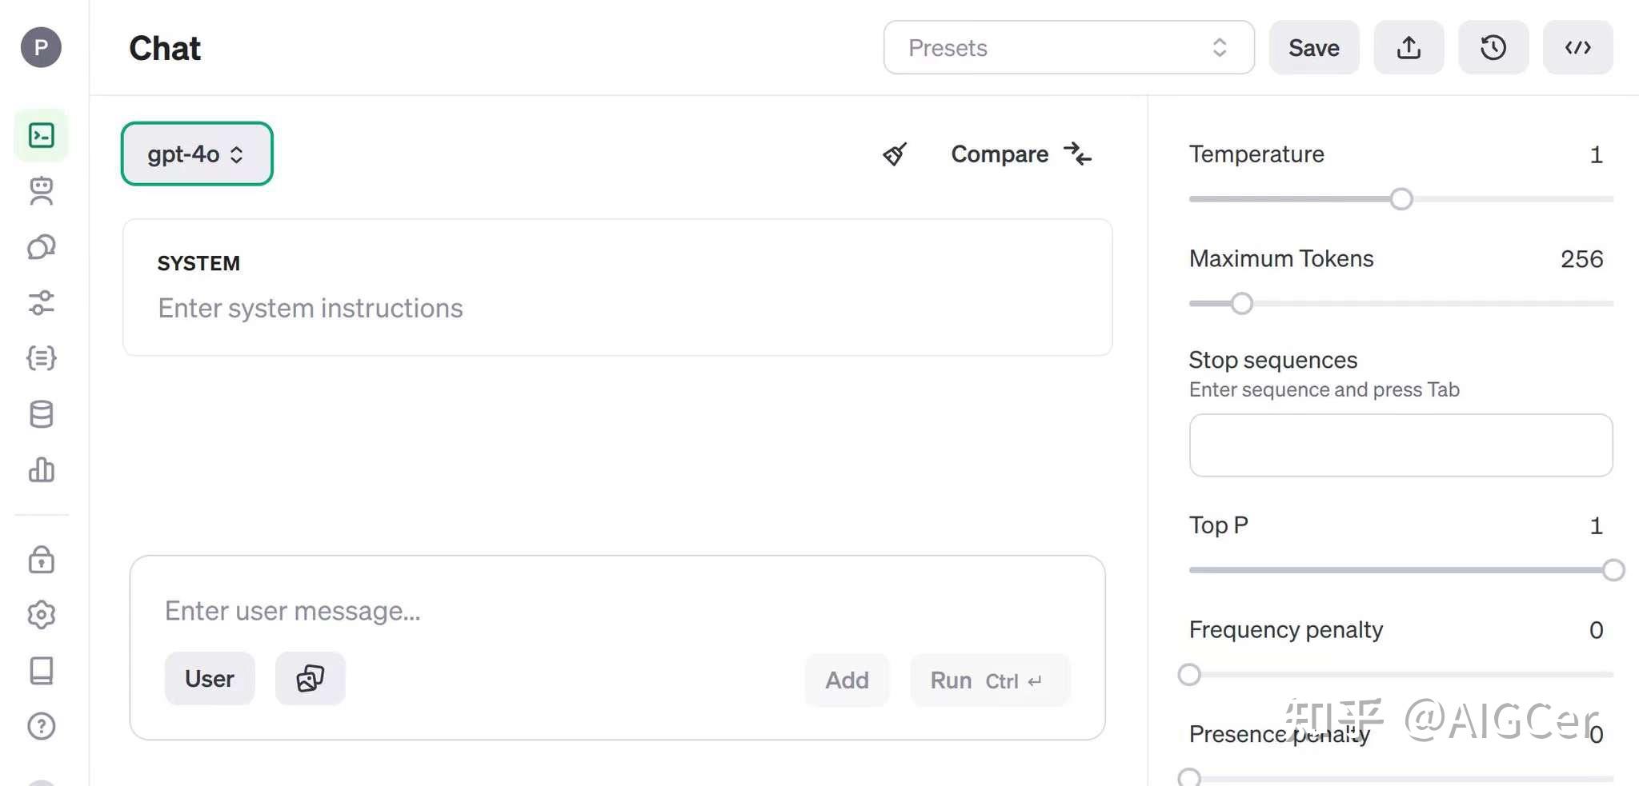Click the share upload icon button
Viewport: 1639px width, 786px height.
pyautogui.click(x=1409, y=48)
